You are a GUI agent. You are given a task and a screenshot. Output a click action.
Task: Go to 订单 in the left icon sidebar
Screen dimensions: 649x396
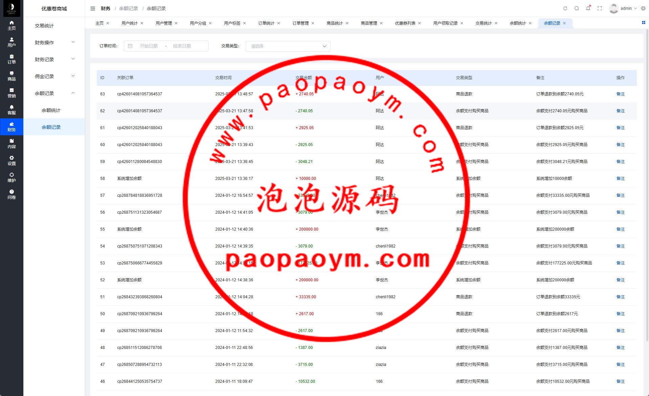click(x=12, y=59)
